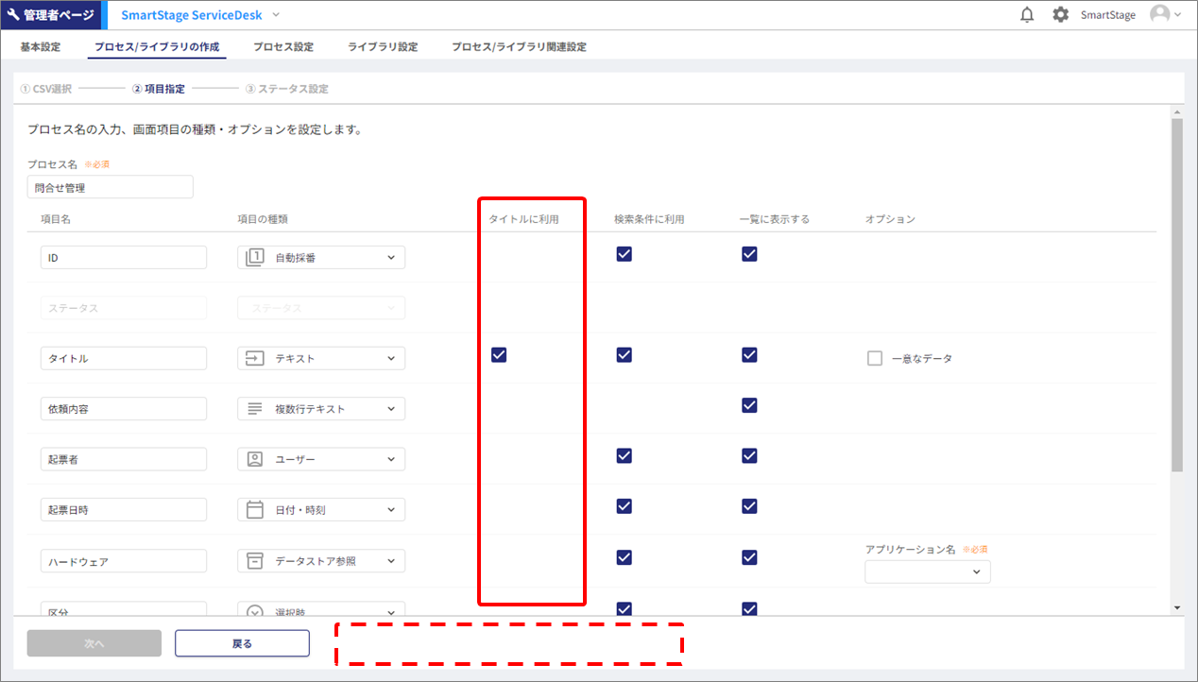Click the multi-line text icon for 依頼内容

[x=254, y=409]
